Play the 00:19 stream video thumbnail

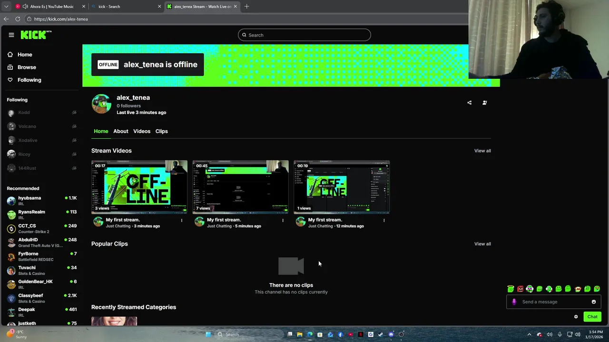click(342, 187)
